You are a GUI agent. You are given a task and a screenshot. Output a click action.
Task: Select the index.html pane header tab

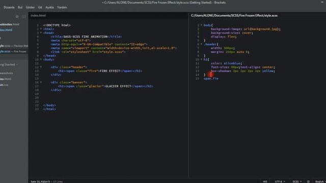pyautogui.click(x=38, y=15)
